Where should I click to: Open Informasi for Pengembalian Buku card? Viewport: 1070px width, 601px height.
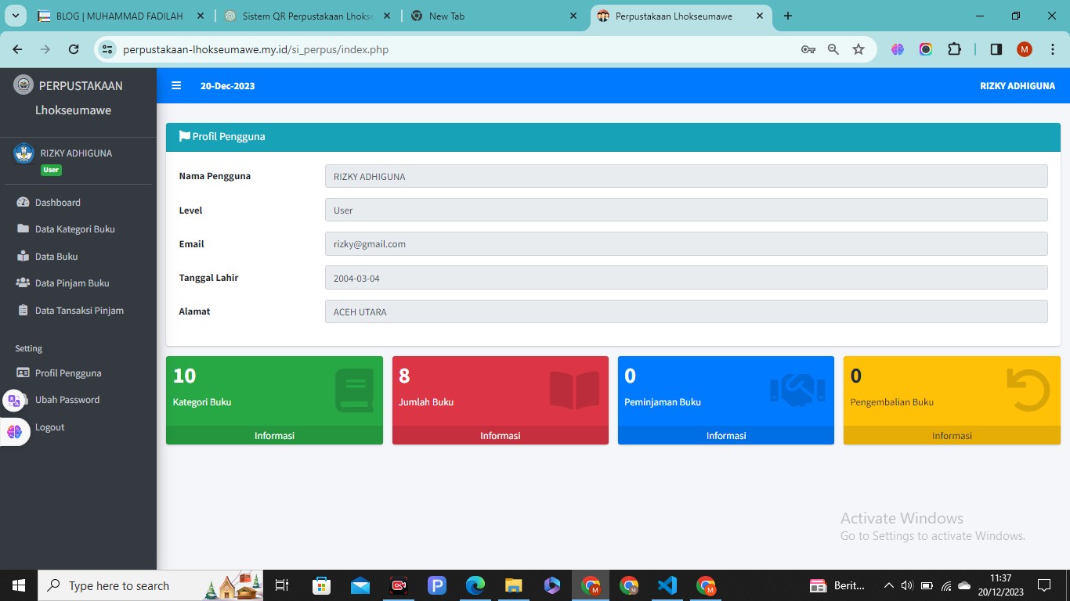pos(951,436)
